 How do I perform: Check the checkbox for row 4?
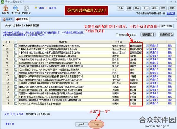click(16, 56)
